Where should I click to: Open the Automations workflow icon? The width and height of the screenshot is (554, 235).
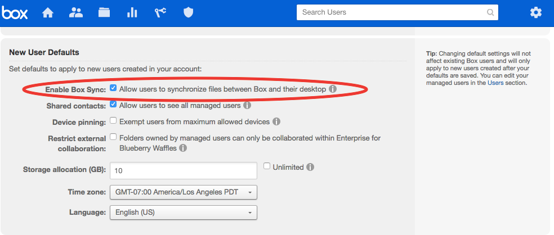point(160,13)
